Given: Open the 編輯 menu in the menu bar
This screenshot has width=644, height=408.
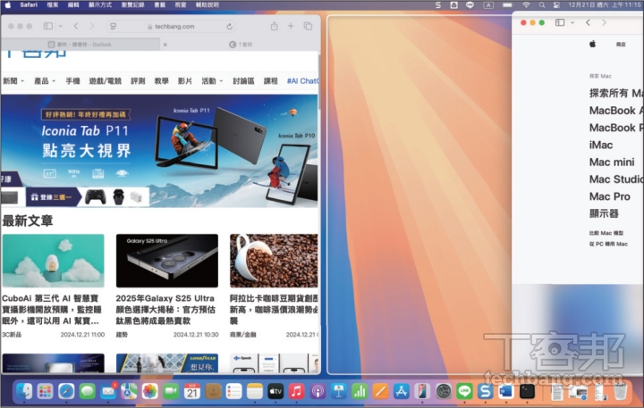Looking at the screenshot, I should tap(73, 5).
